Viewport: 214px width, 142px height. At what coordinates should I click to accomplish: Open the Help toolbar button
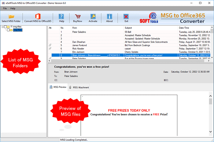[x=61, y=18]
